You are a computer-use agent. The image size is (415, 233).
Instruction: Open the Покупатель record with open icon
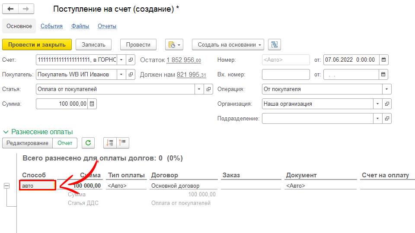[131, 75]
